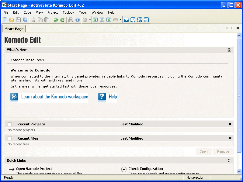Open the Toolbox menu
Viewport: 243px width, 182px height.
click(68, 12)
